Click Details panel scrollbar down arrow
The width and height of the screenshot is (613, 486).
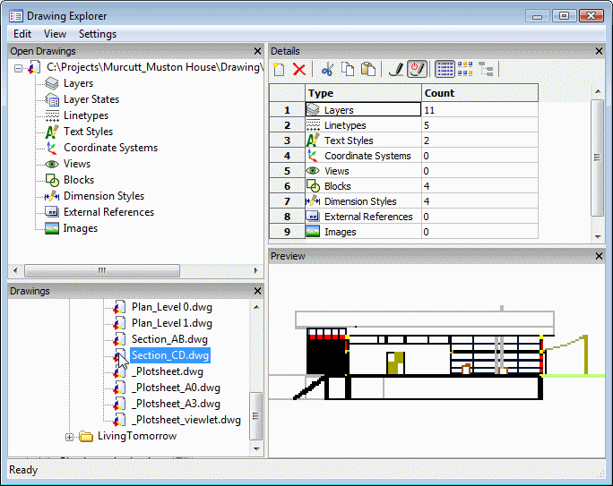tap(598, 236)
